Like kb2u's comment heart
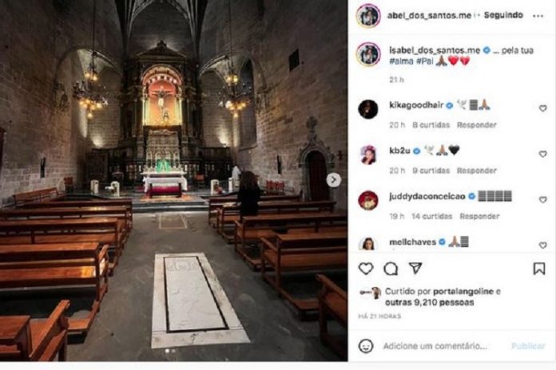This screenshot has width=556, height=370. pos(542,154)
